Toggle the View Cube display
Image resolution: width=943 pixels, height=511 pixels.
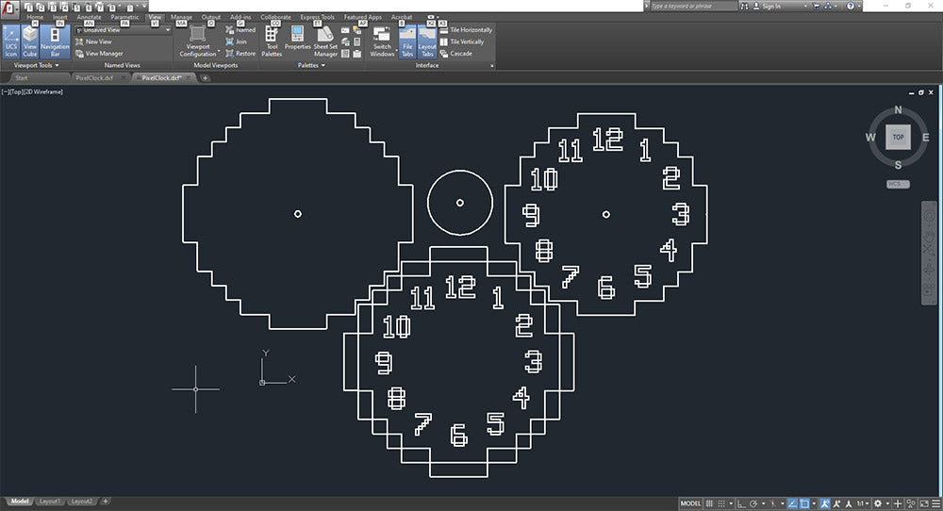(30, 41)
